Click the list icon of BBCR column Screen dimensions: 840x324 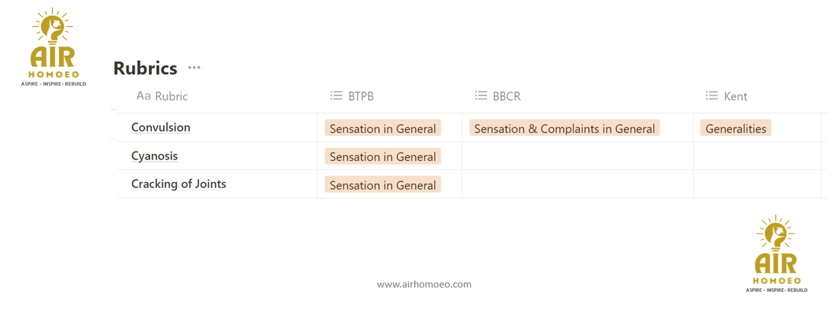coord(481,96)
